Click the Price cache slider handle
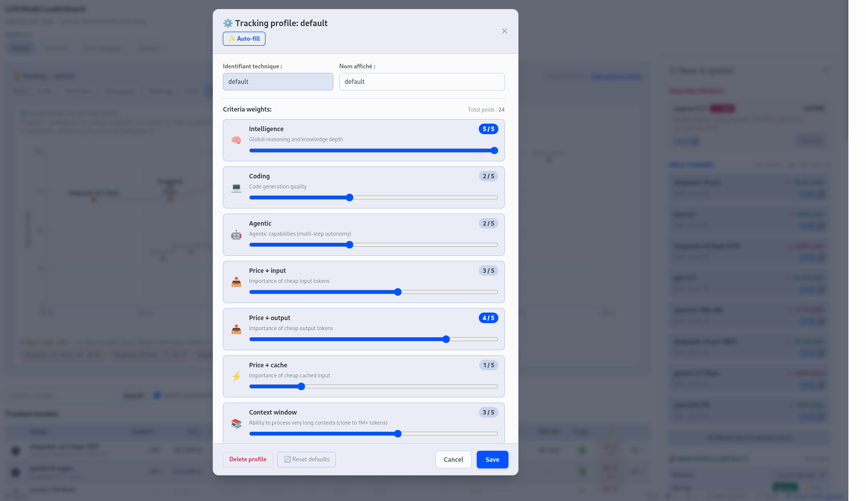The width and height of the screenshot is (866, 501). 301,386
